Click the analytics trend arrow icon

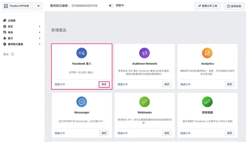[199, 6]
